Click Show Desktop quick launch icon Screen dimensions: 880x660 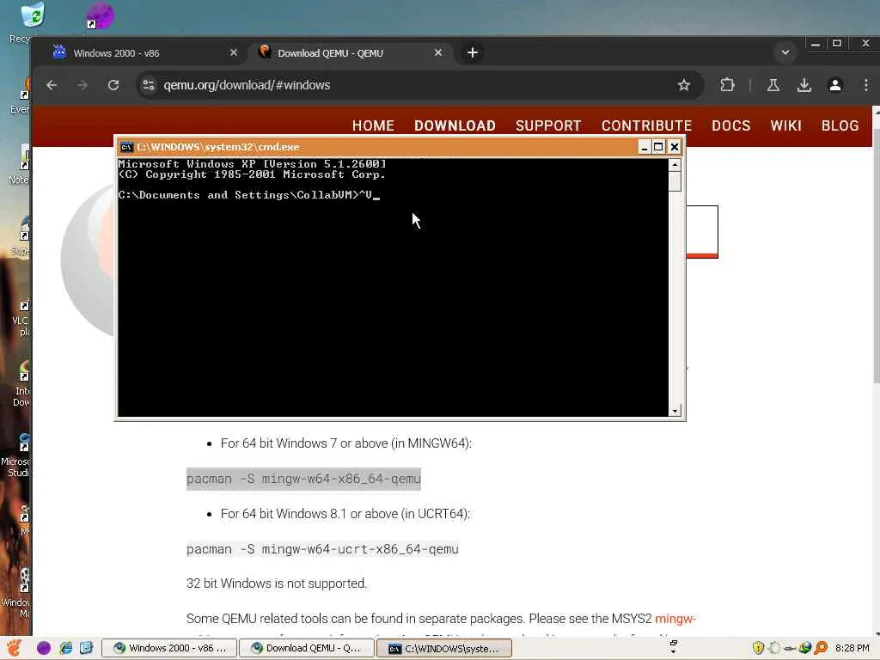coord(87,648)
